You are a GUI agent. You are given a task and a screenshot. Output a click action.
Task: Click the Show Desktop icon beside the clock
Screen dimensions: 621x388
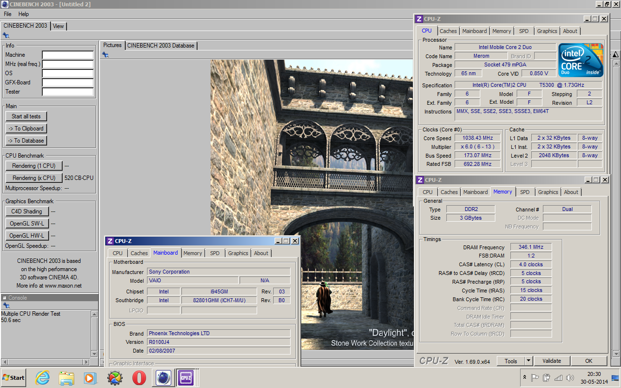(616, 378)
